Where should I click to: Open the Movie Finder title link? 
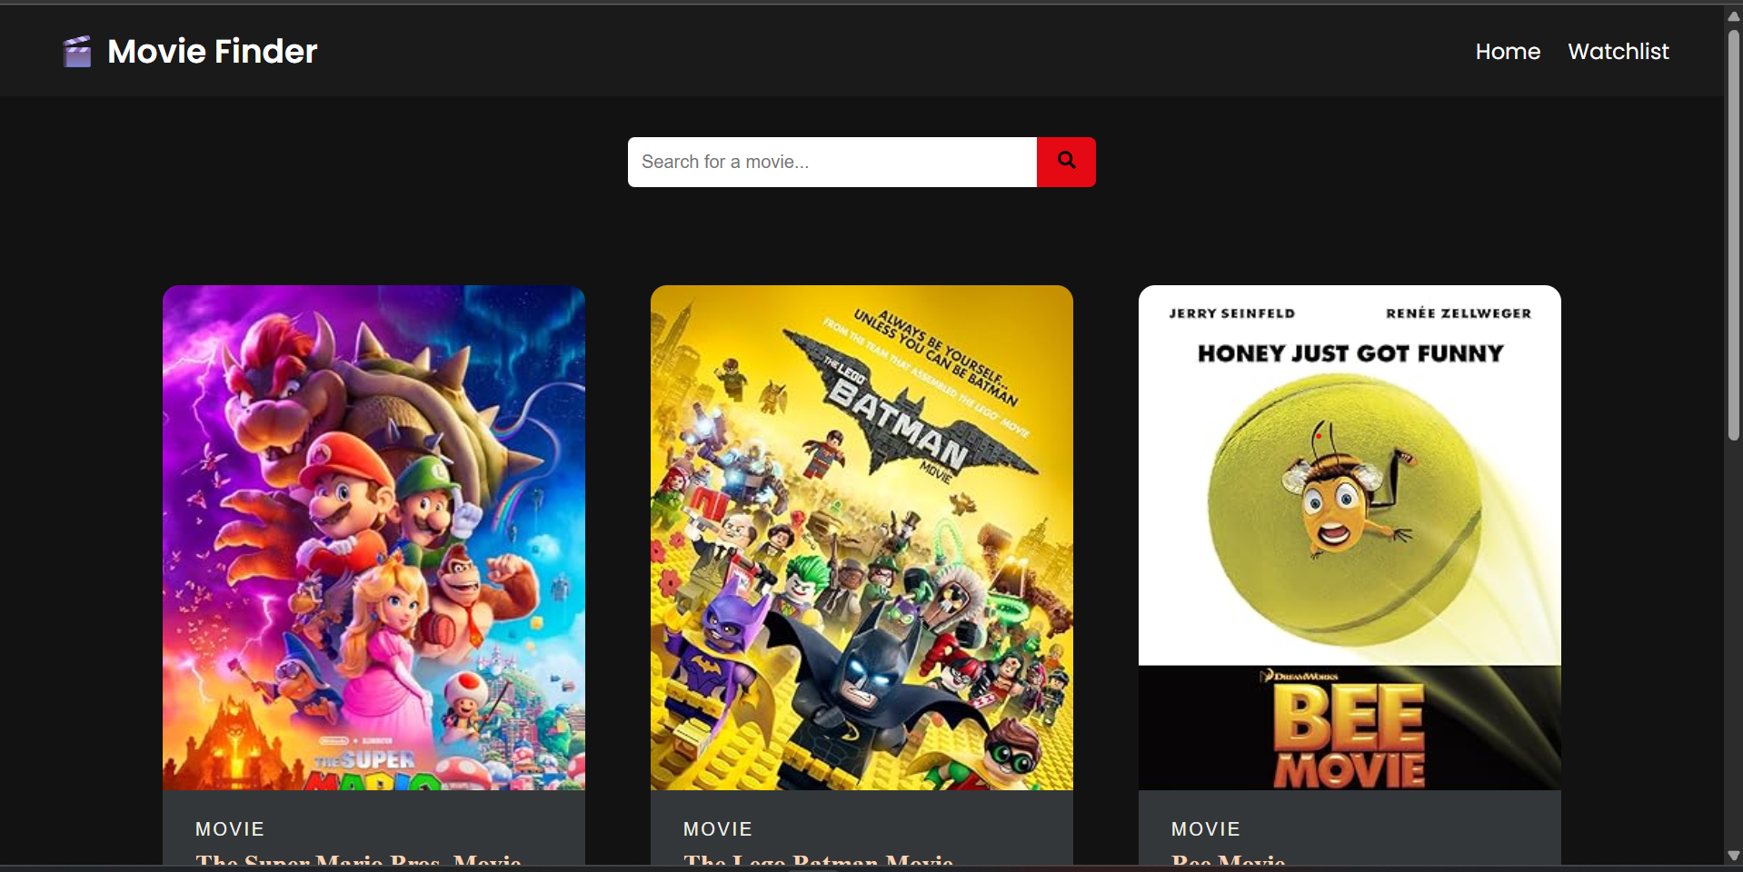[x=212, y=52]
